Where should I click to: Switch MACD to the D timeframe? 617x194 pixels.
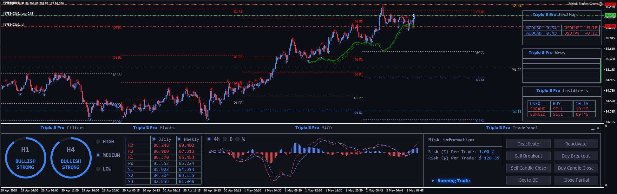[x=225, y=139]
